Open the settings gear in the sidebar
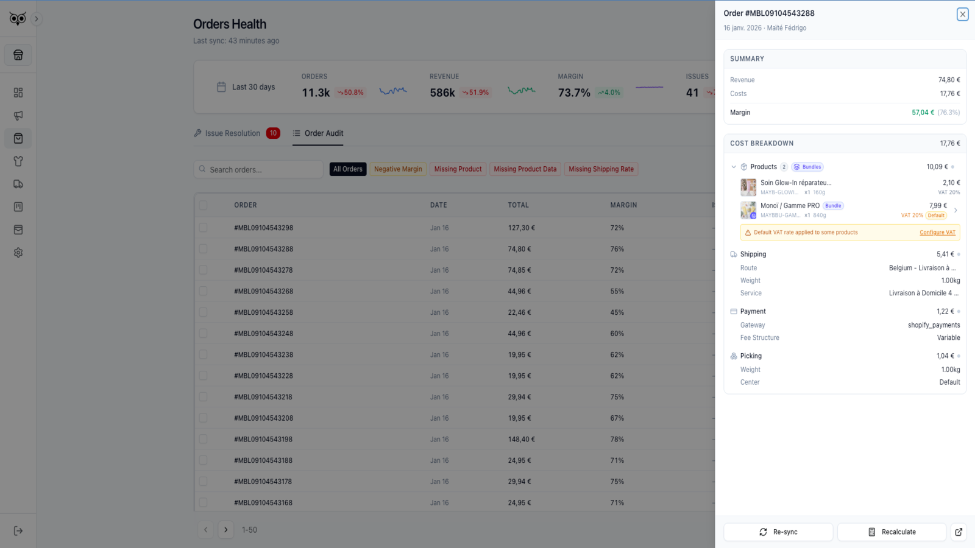Screen dimensions: 975x548 tap(18, 253)
